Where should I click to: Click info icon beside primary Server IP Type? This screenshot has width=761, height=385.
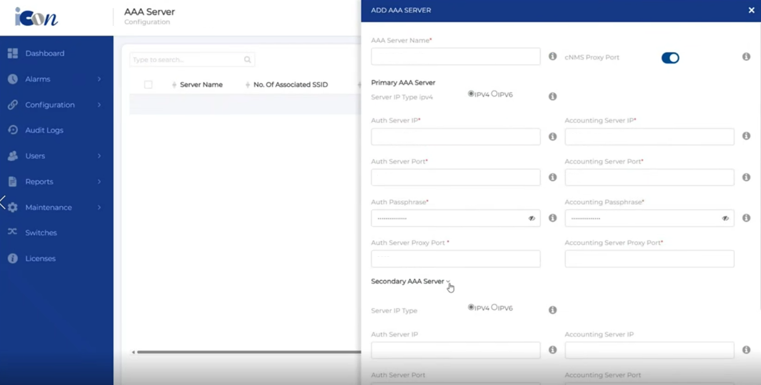[552, 97]
